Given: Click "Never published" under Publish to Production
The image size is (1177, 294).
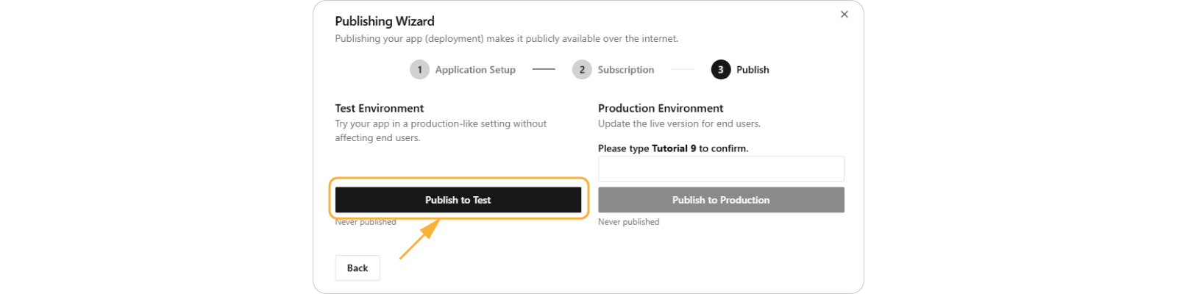Looking at the screenshot, I should pos(629,222).
